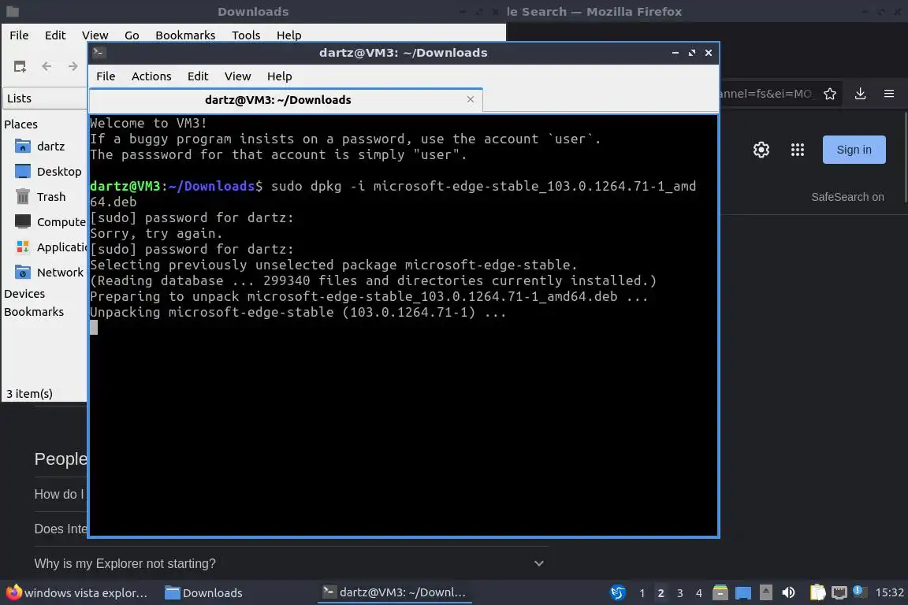908x605 pixels.
Task: Open the View menu in the file manager
Action: [x=95, y=35]
